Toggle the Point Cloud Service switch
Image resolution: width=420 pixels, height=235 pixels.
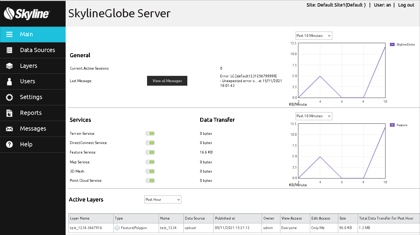150,181
